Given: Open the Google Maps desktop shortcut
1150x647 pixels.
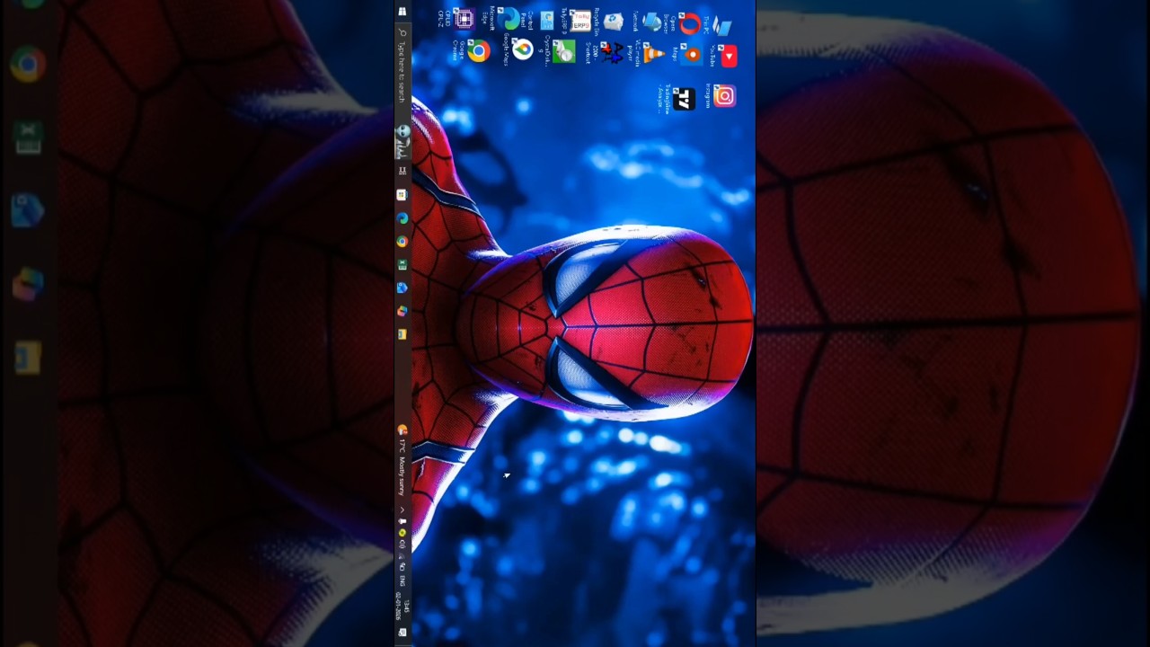Looking at the screenshot, I should pyautogui.click(x=517, y=50).
